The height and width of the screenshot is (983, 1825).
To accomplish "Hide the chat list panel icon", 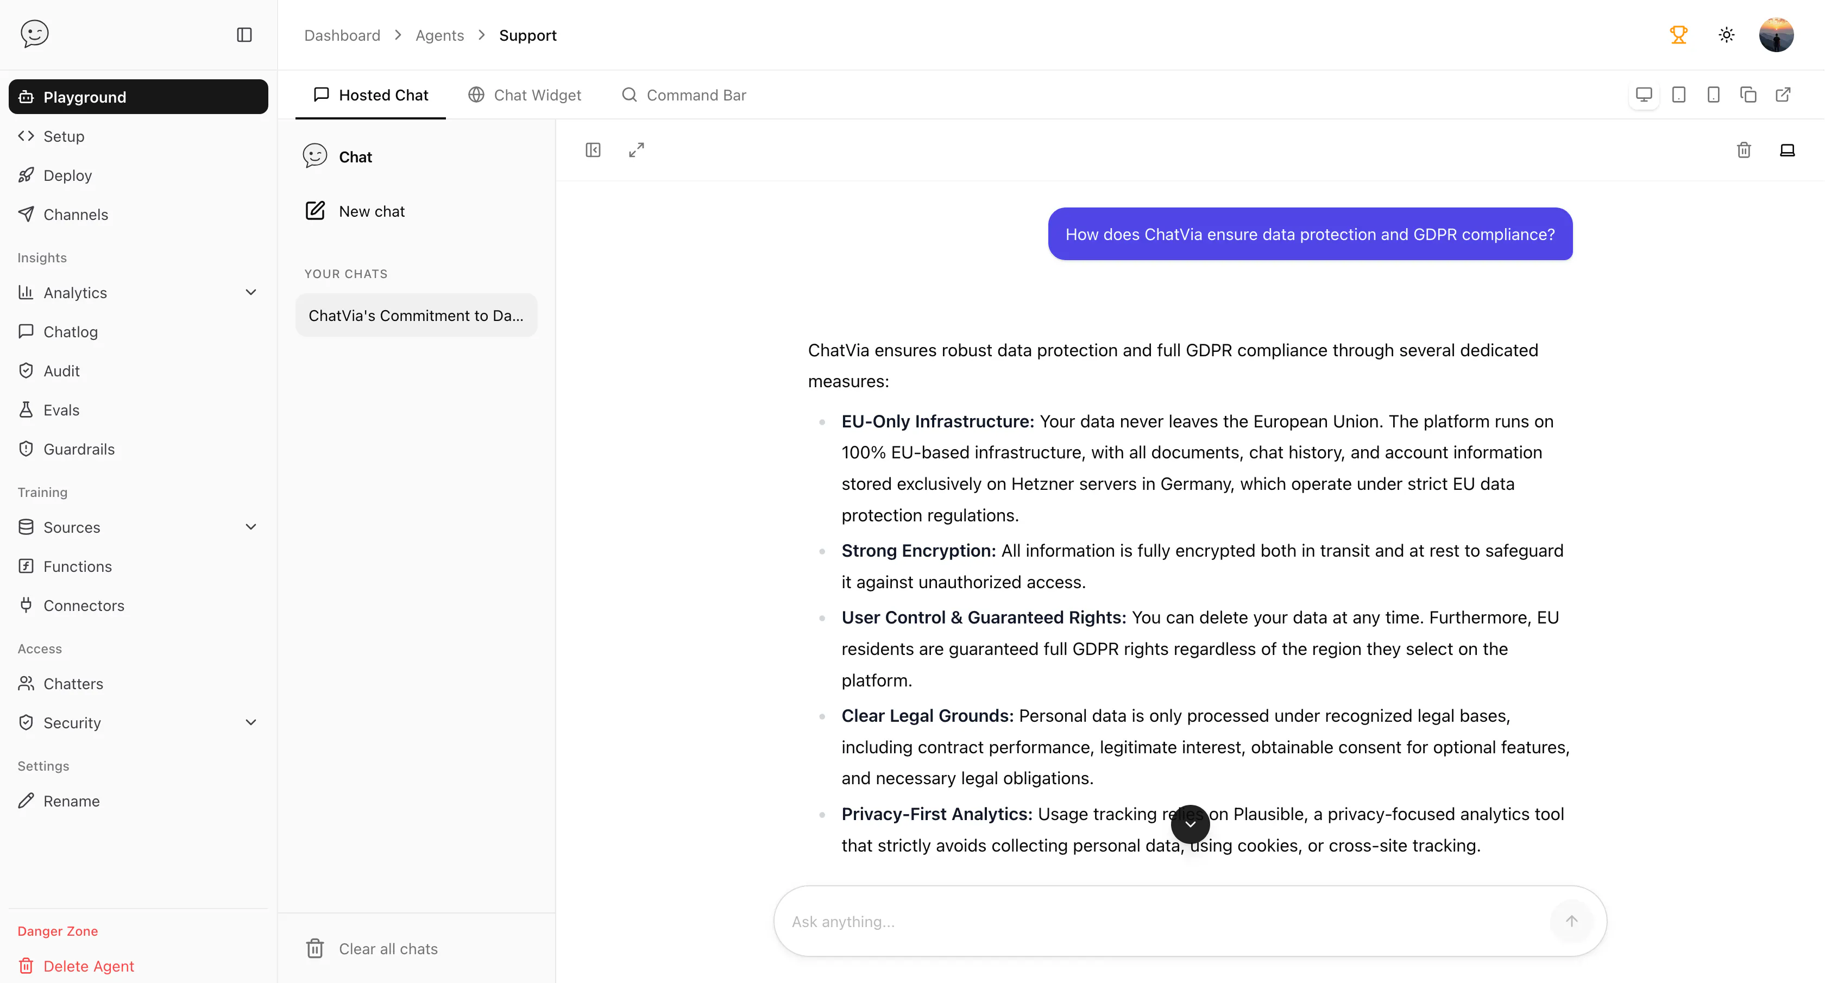I will 593,150.
